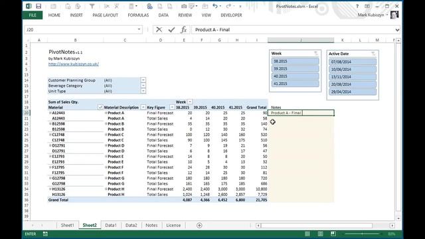Image resolution: width=425 pixels, height=239 pixels.
Task: Click the filter funnel icon in Quick Access Toolbar
Action: 92,6
